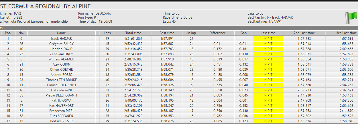Sort by the No. column header
Screen dimensions: 358x124
coord(21,33)
